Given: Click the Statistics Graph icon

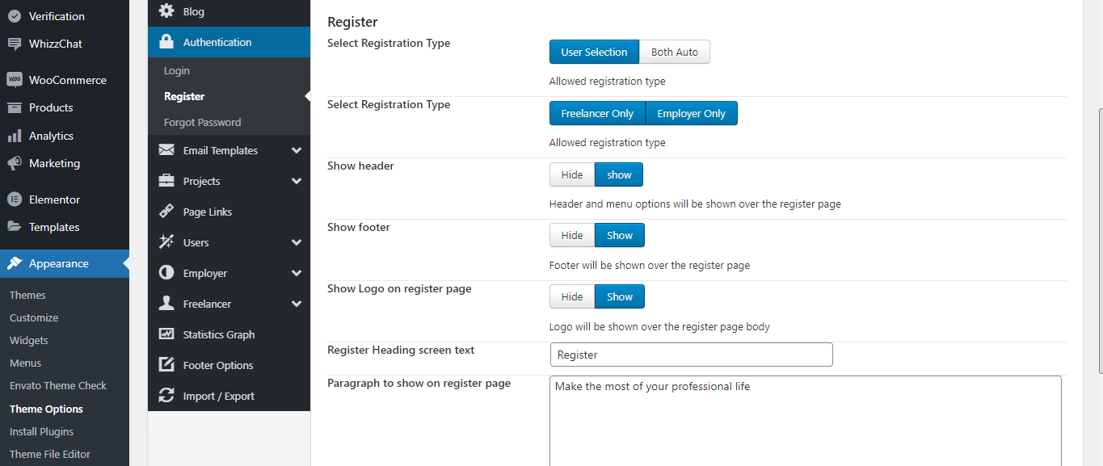Looking at the screenshot, I should [x=166, y=334].
